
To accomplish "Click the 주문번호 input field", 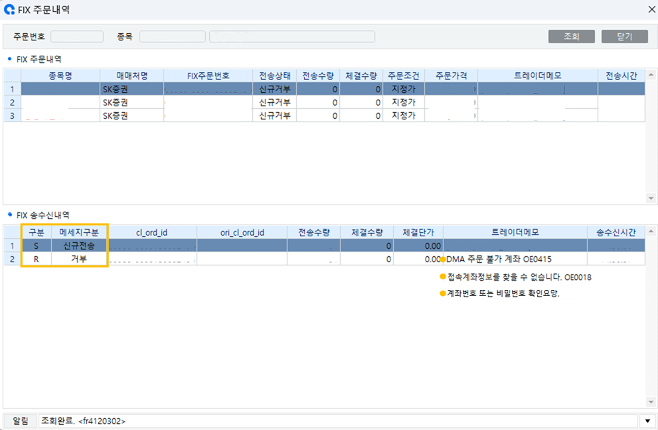I will click(x=77, y=36).
